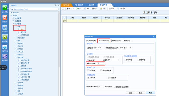Image resolution: width=169 pixels, height=96 pixels.
Task: Focus the 远程标识号 input field
Action: pyautogui.click(x=115, y=60)
